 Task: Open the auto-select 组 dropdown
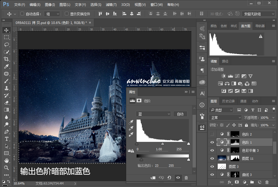[52, 14]
